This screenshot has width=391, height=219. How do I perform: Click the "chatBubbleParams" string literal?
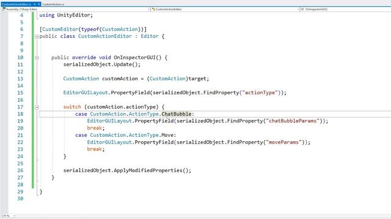tap(293, 121)
